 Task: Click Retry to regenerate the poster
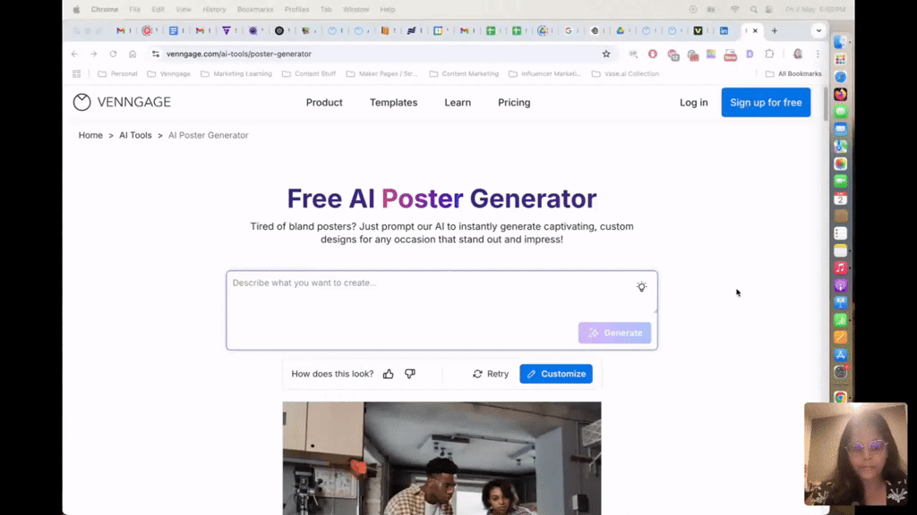click(491, 374)
